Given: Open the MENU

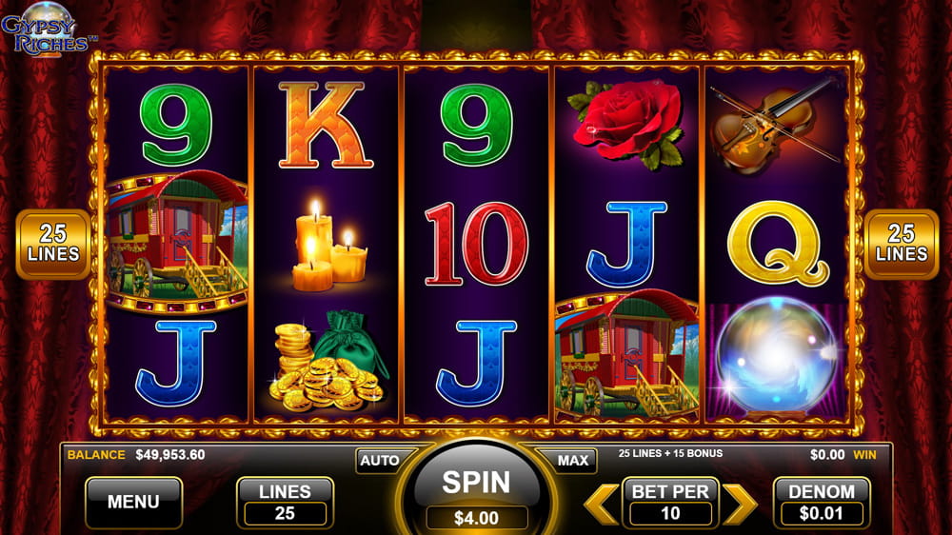Looking at the screenshot, I should click(133, 503).
